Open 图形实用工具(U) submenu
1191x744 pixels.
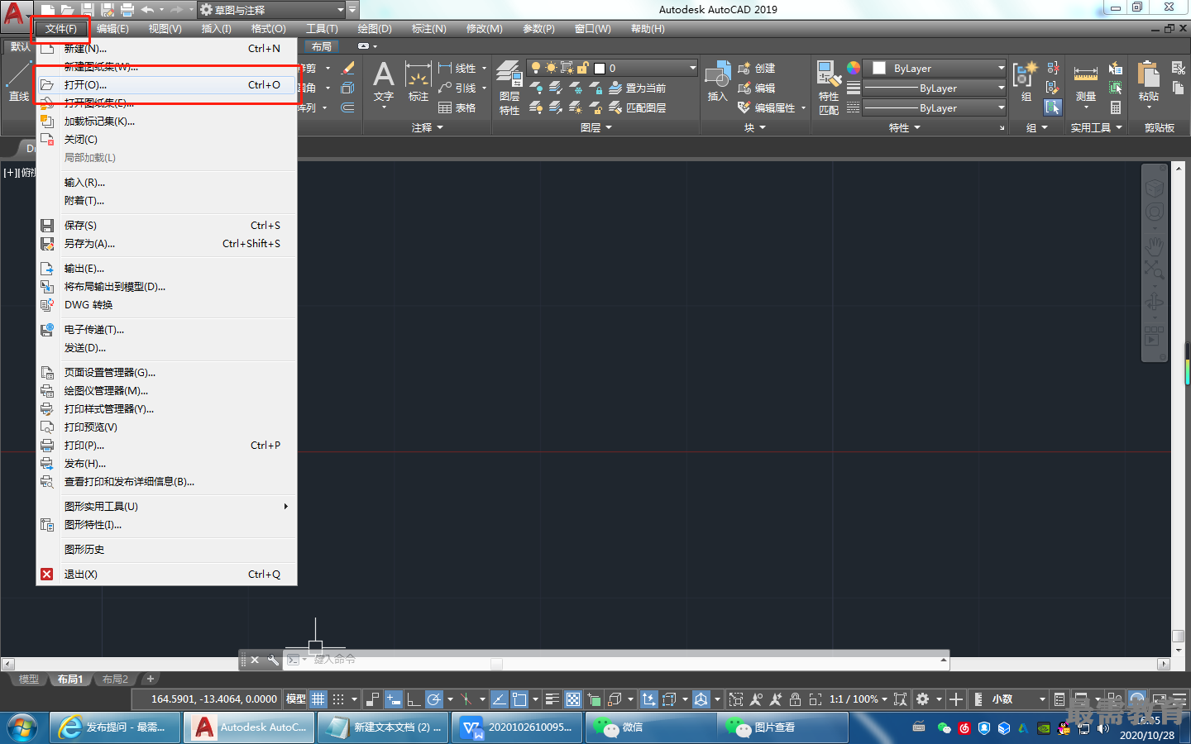pyautogui.click(x=167, y=506)
